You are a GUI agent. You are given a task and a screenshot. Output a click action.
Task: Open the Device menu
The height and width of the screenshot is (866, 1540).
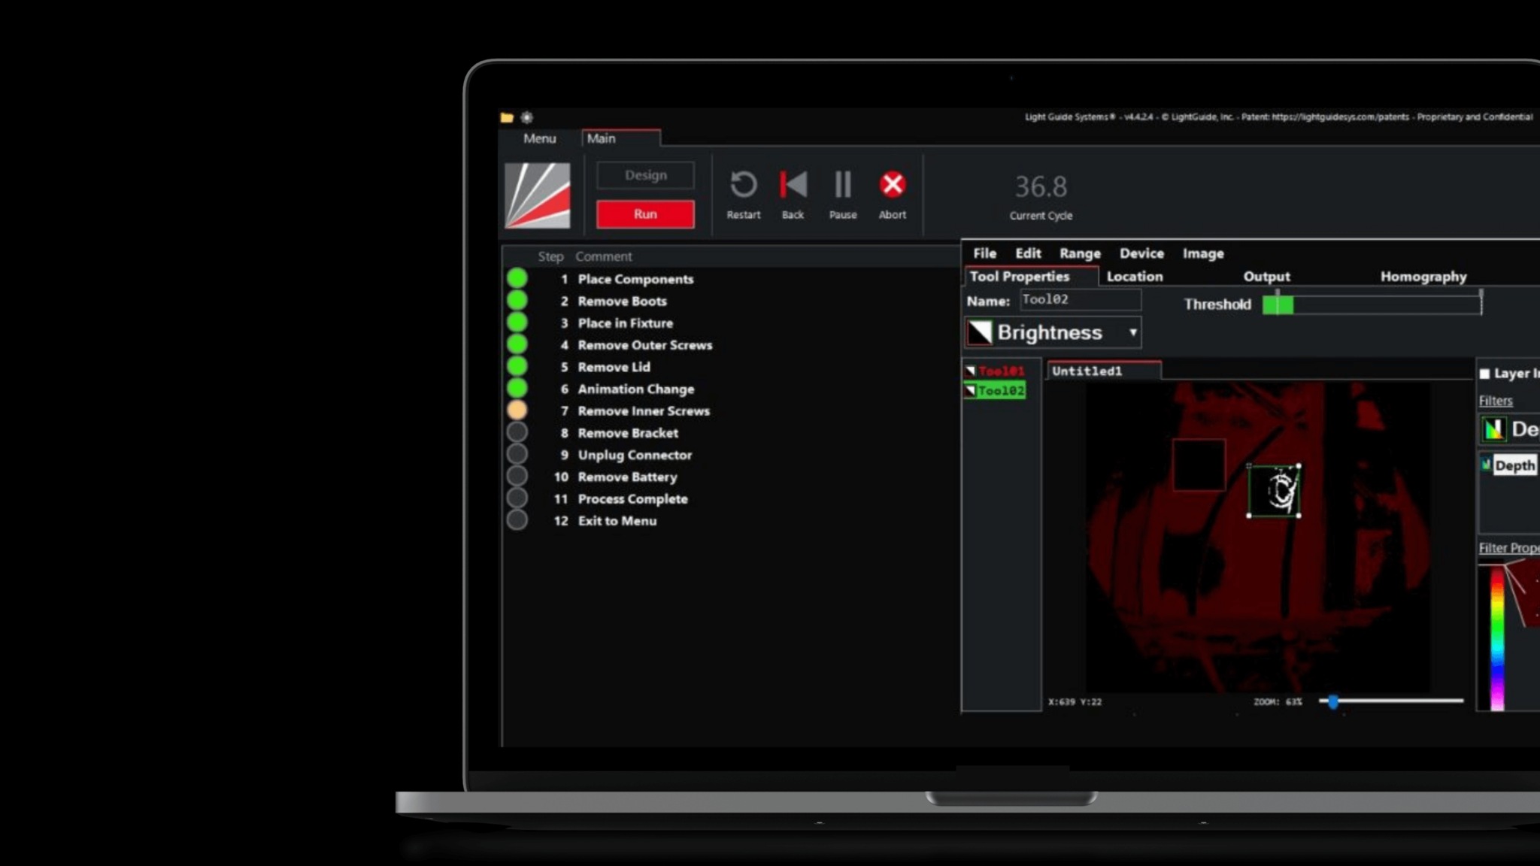tap(1141, 253)
